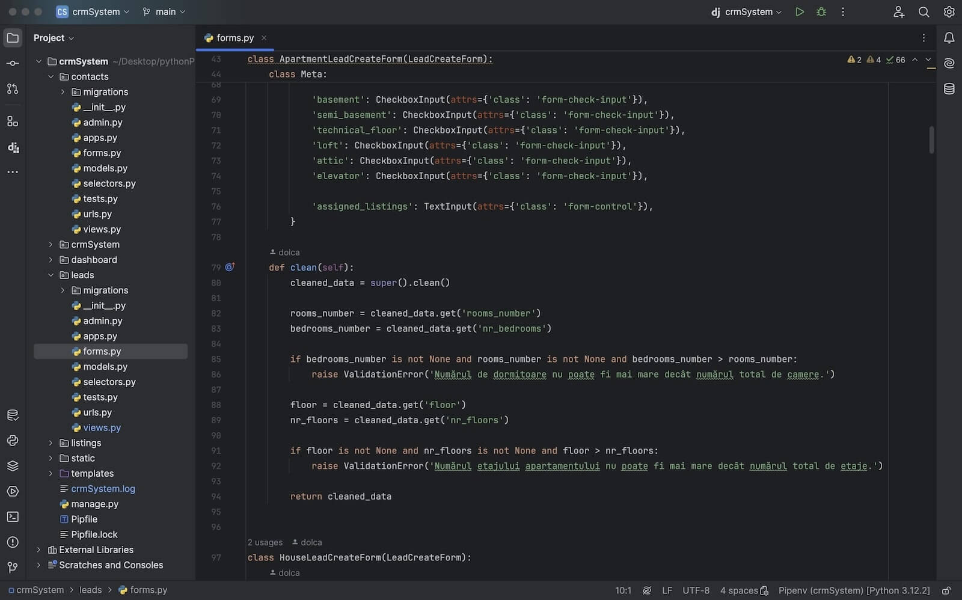Toggle read-only lock in status bar
962x600 pixels.
(x=946, y=590)
